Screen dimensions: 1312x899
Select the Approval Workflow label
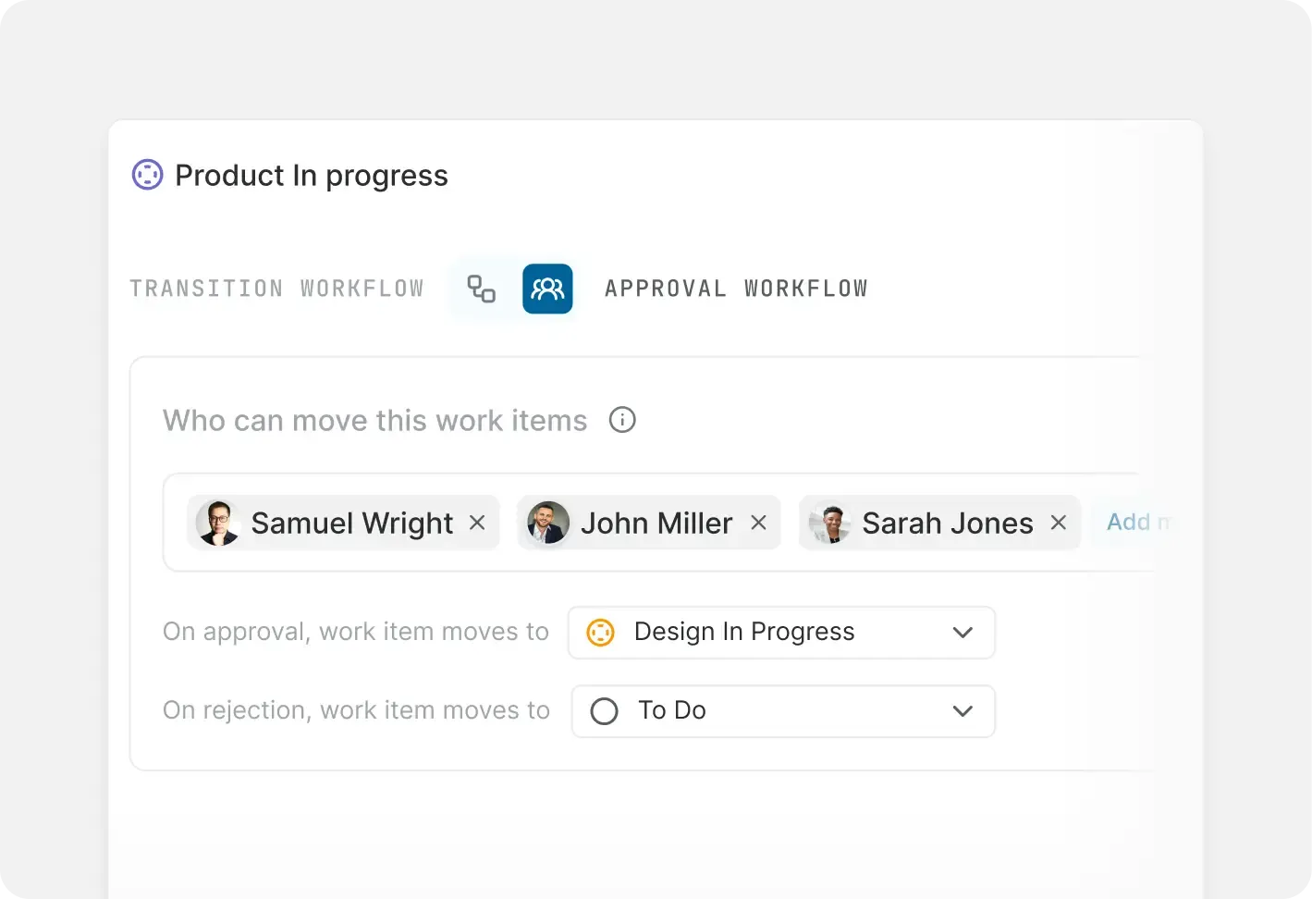point(736,289)
